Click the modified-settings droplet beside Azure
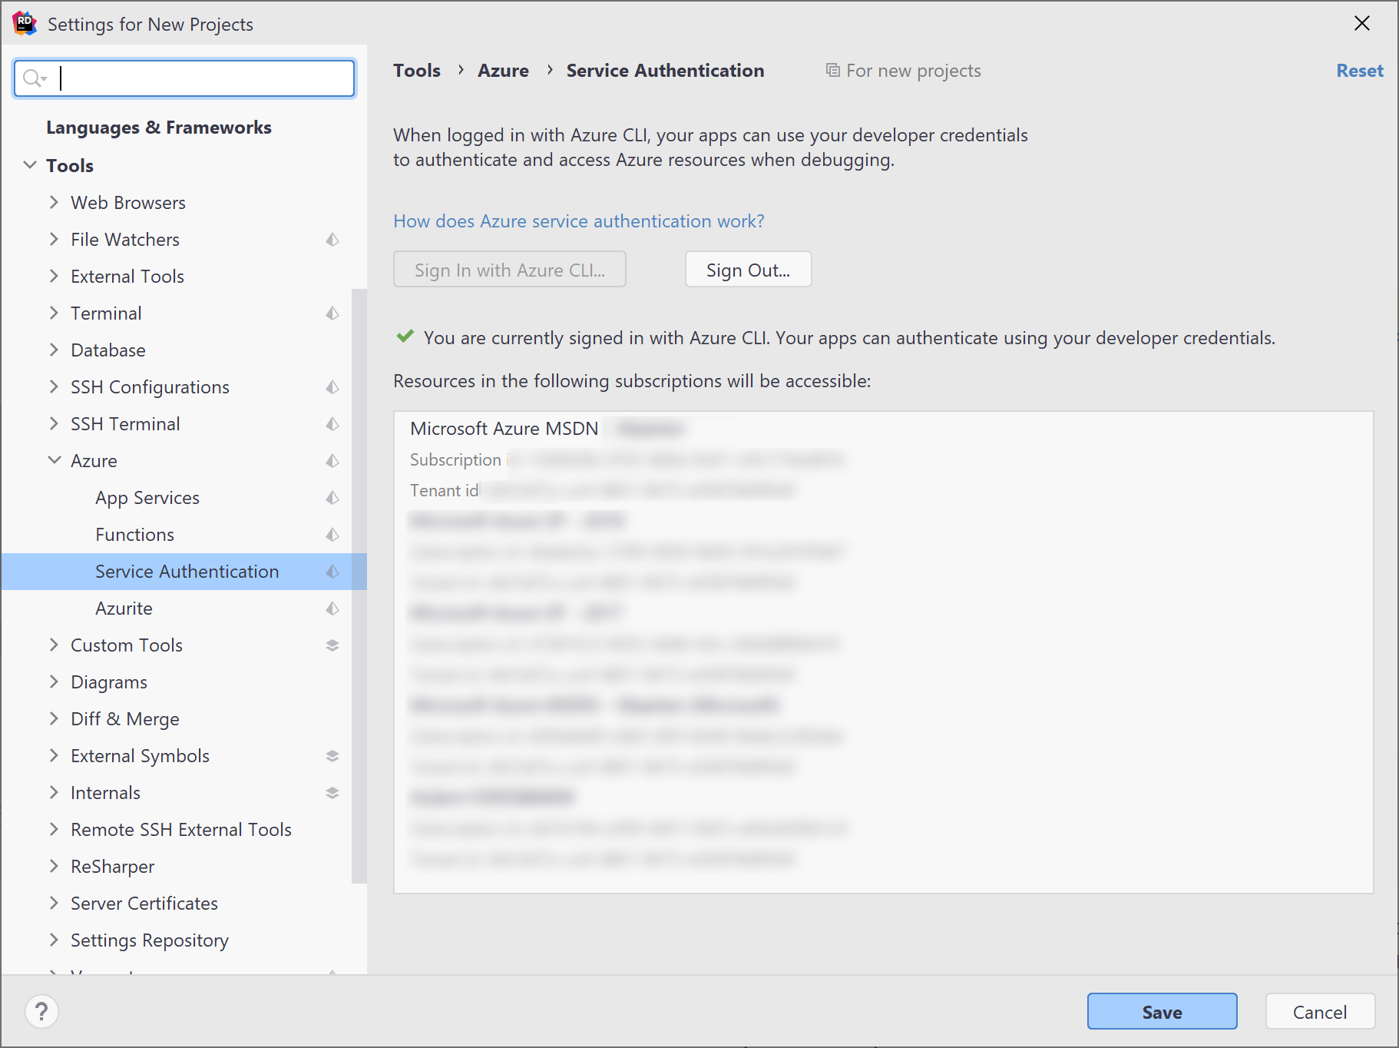Image resolution: width=1399 pixels, height=1048 pixels. pos(332,460)
